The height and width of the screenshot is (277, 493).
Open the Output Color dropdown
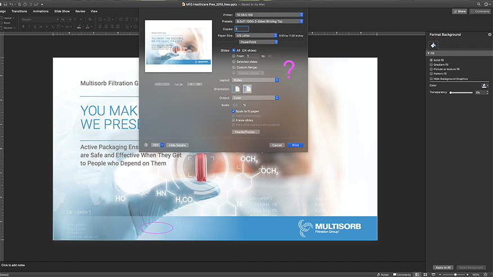pyautogui.click(x=256, y=98)
